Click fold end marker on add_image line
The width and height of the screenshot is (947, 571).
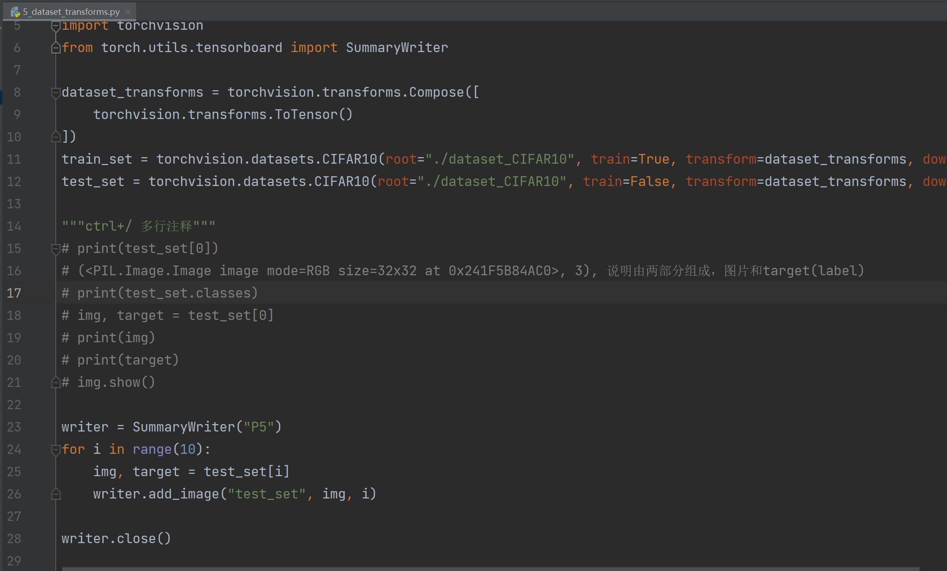point(56,494)
